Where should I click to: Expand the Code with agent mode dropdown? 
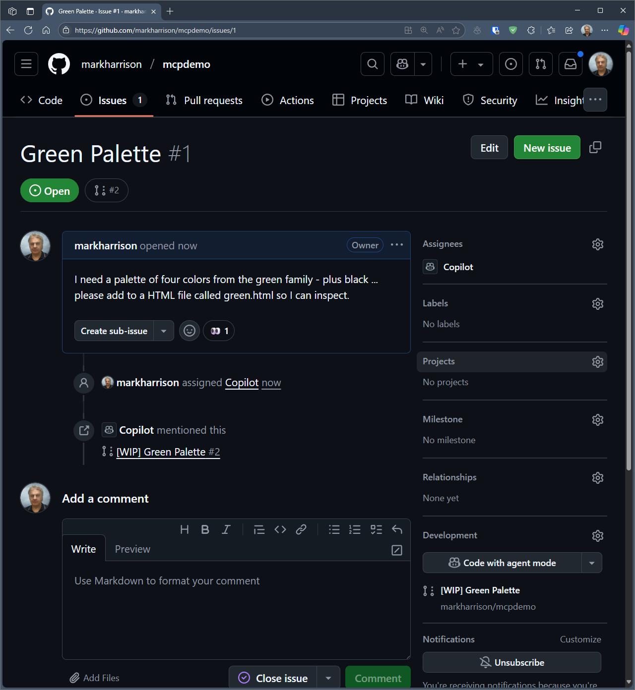[x=591, y=563]
